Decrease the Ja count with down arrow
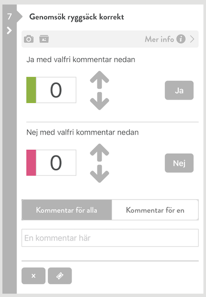This screenshot has width=206, height=297. coord(99,101)
